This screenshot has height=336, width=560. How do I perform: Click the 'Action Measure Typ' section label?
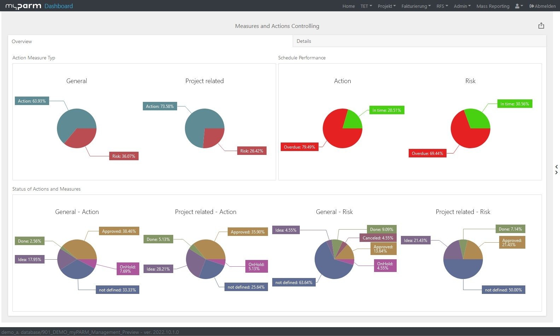pyautogui.click(x=34, y=58)
